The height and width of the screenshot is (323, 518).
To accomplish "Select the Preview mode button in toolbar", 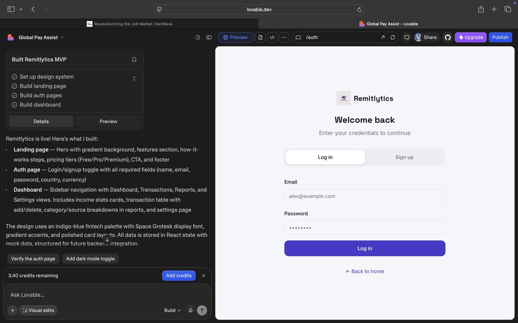I will tap(236, 37).
